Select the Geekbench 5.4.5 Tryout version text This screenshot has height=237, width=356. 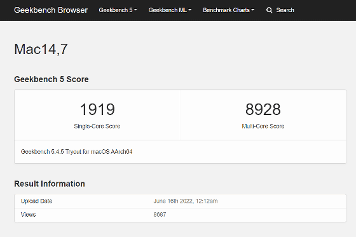(x=76, y=152)
